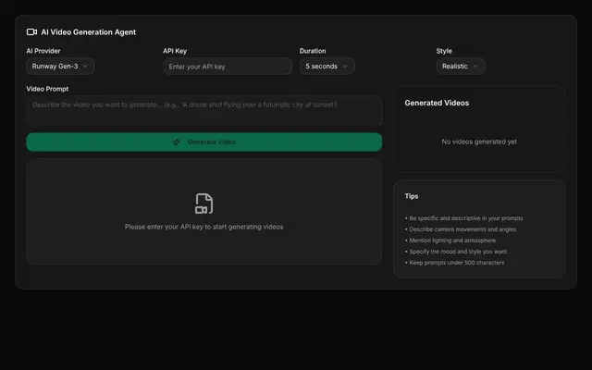Click tip 'Mention lighting and atmosphere'

(x=450, y=240)
